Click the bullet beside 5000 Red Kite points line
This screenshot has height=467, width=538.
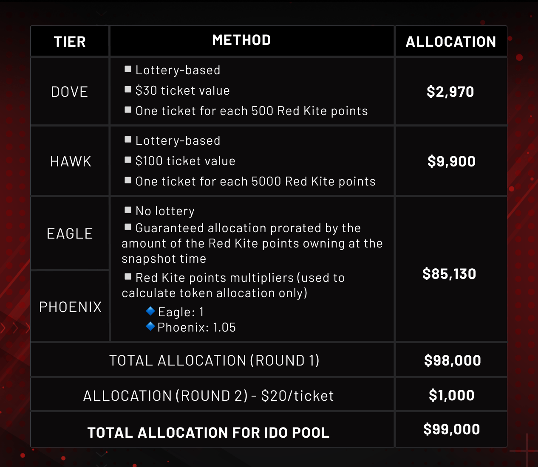[128, 180]
